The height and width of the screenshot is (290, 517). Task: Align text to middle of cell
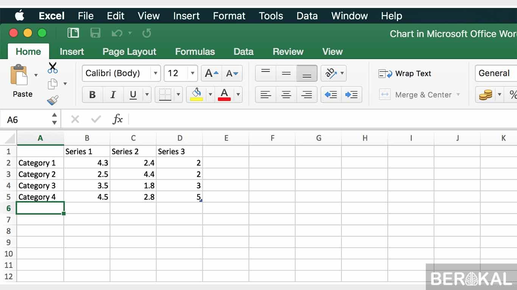286,73
